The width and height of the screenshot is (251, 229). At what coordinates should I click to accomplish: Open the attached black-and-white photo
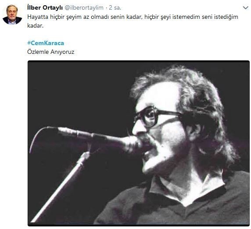pyautogui.click(x=139, y=143)
